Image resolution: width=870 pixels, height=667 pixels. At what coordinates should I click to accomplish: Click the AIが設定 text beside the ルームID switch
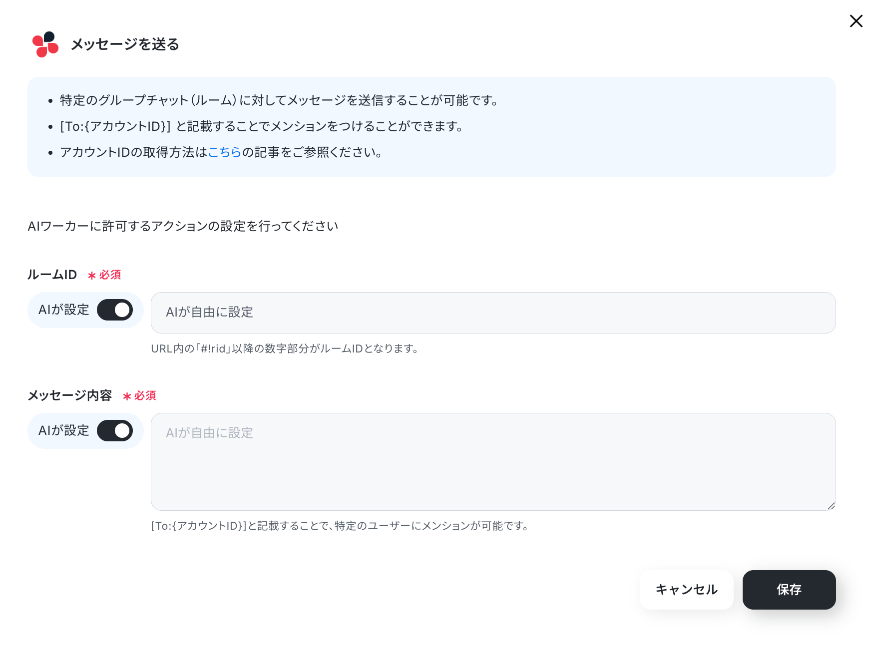63,310
